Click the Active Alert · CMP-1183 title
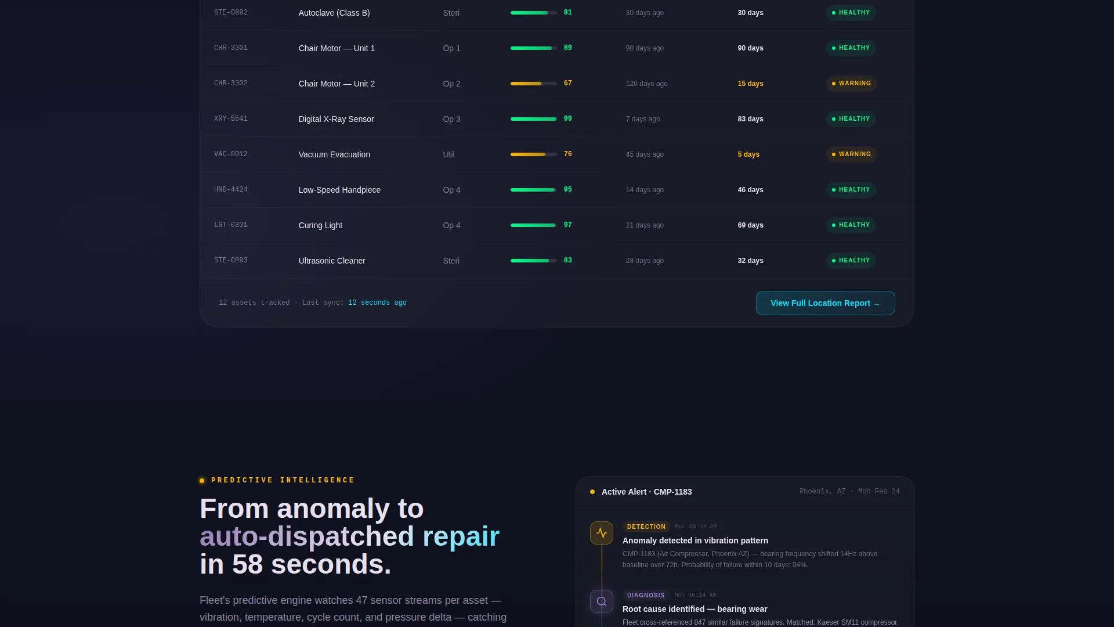Screen dimensions: 1114x627 pyautogui.click(x=646, y=492)
